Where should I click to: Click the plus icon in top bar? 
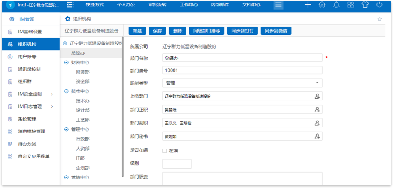pos(308,5)
